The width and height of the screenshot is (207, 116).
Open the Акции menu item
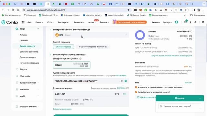[x=92, y=22]
